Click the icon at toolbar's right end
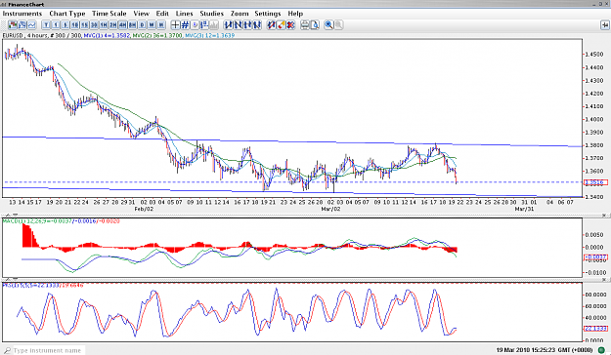611x355 pixels. [x=604, y=25]
